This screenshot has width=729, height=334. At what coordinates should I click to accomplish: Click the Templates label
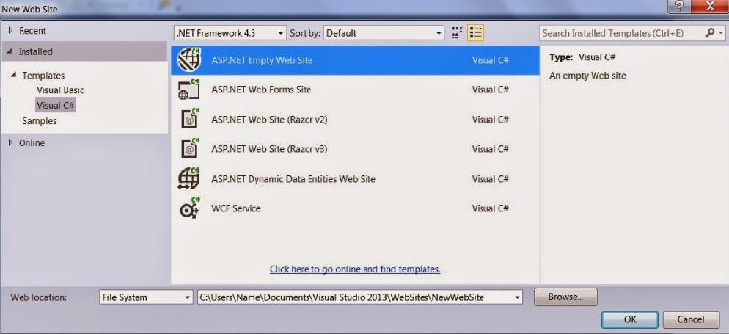point(44,76)
